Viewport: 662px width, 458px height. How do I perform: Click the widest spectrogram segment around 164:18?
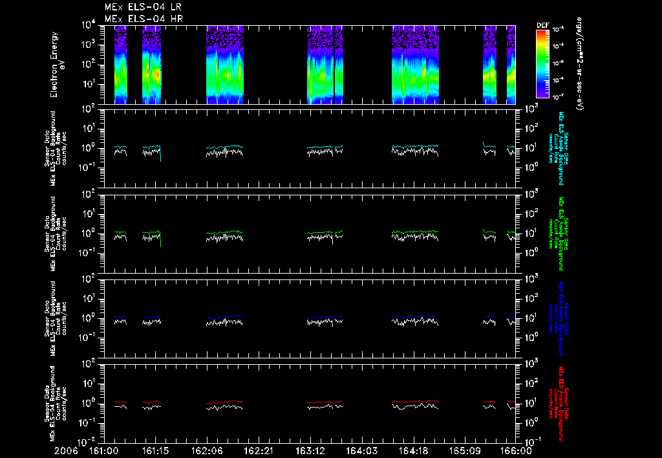(x=416, y=65)
